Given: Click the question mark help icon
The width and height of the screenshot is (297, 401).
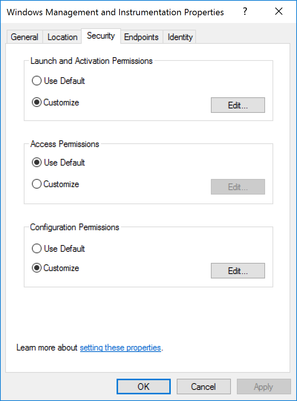Looking at the screenshot, I should [x=245, y=12].
